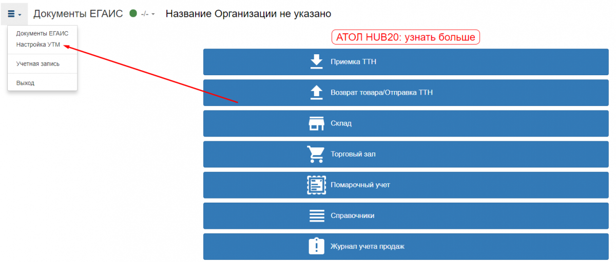This screenshot has height=262, width=616.
Task: Click the Приемка ТТН download icon
Action: tap(316, 62)
